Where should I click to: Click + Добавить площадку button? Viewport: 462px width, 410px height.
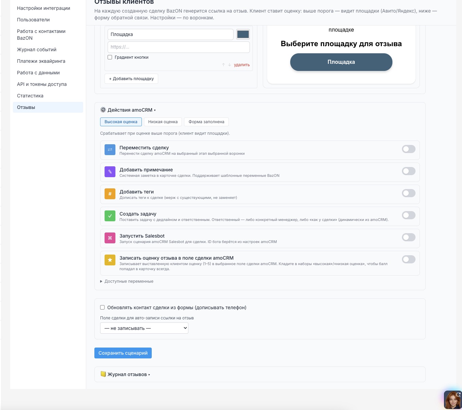(131, 79)
